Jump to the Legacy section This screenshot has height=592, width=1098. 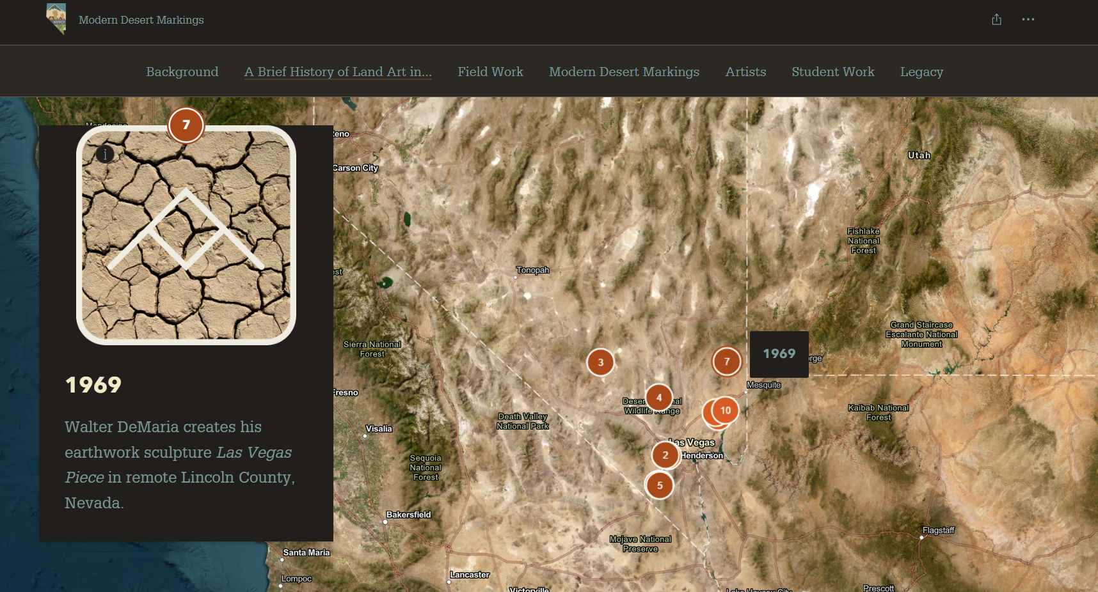[x=921, y=72]
